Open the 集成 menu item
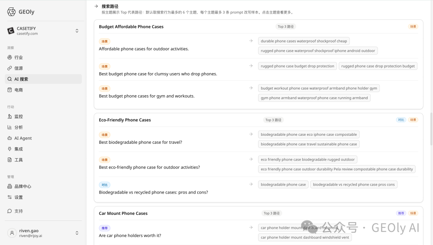This screenshot has height=245, width=433. click(x=43, y=149)
